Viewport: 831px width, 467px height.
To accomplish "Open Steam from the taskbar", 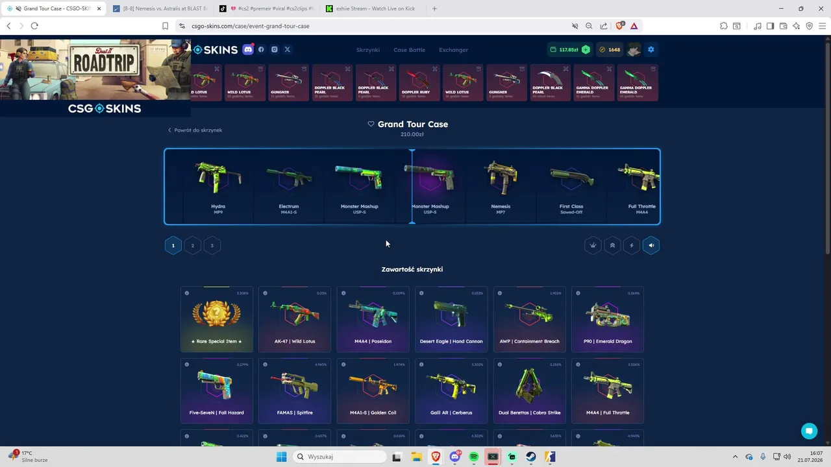I will point(531,457).
